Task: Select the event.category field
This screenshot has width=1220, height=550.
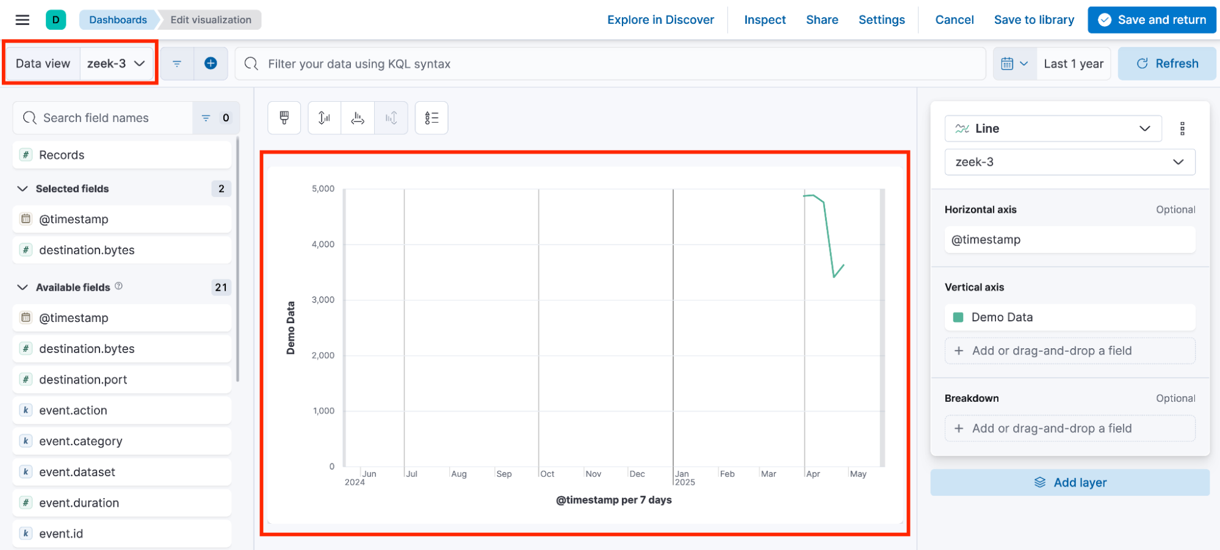Action: (122, 441)
